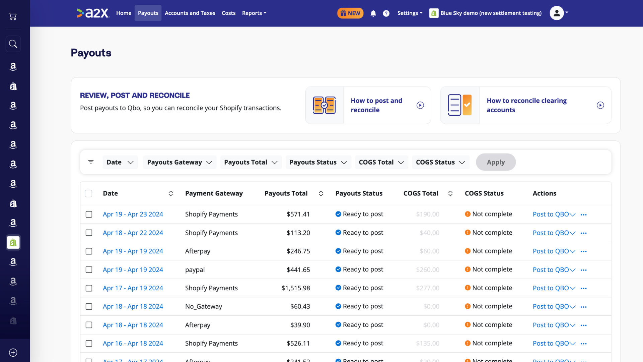Viewport: 643px width, 362px height.
Task: Open the help question mark icon
Action: point(386,13)
